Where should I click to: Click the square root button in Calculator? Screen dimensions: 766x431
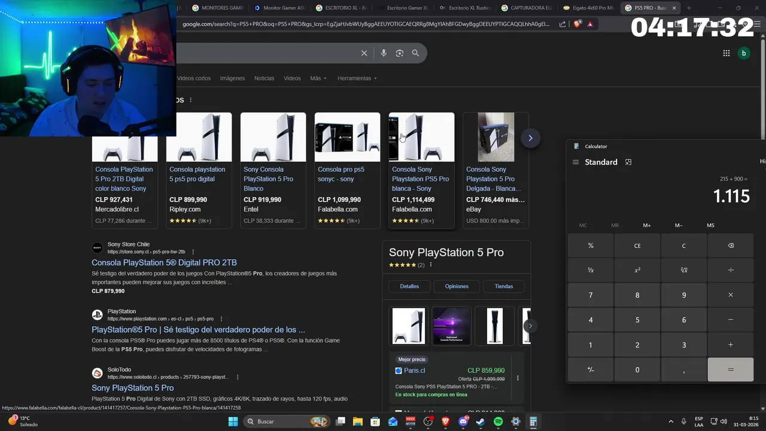[684, 271]
